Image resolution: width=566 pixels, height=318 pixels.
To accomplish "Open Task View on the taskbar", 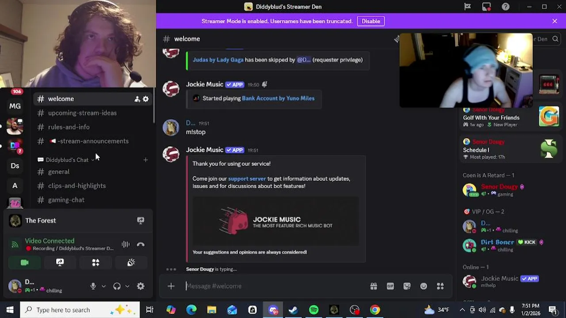I will pyautogui.click(x=150, y=310).
